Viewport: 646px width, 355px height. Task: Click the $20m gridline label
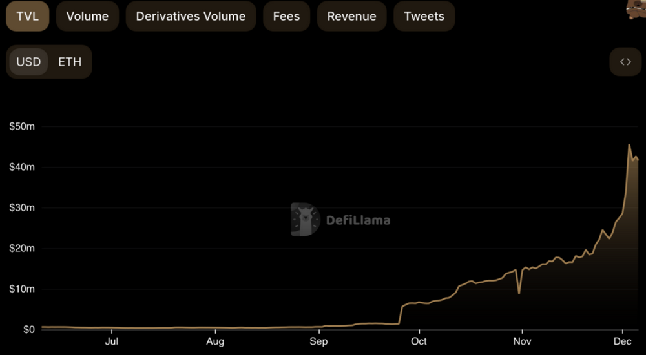22,249
